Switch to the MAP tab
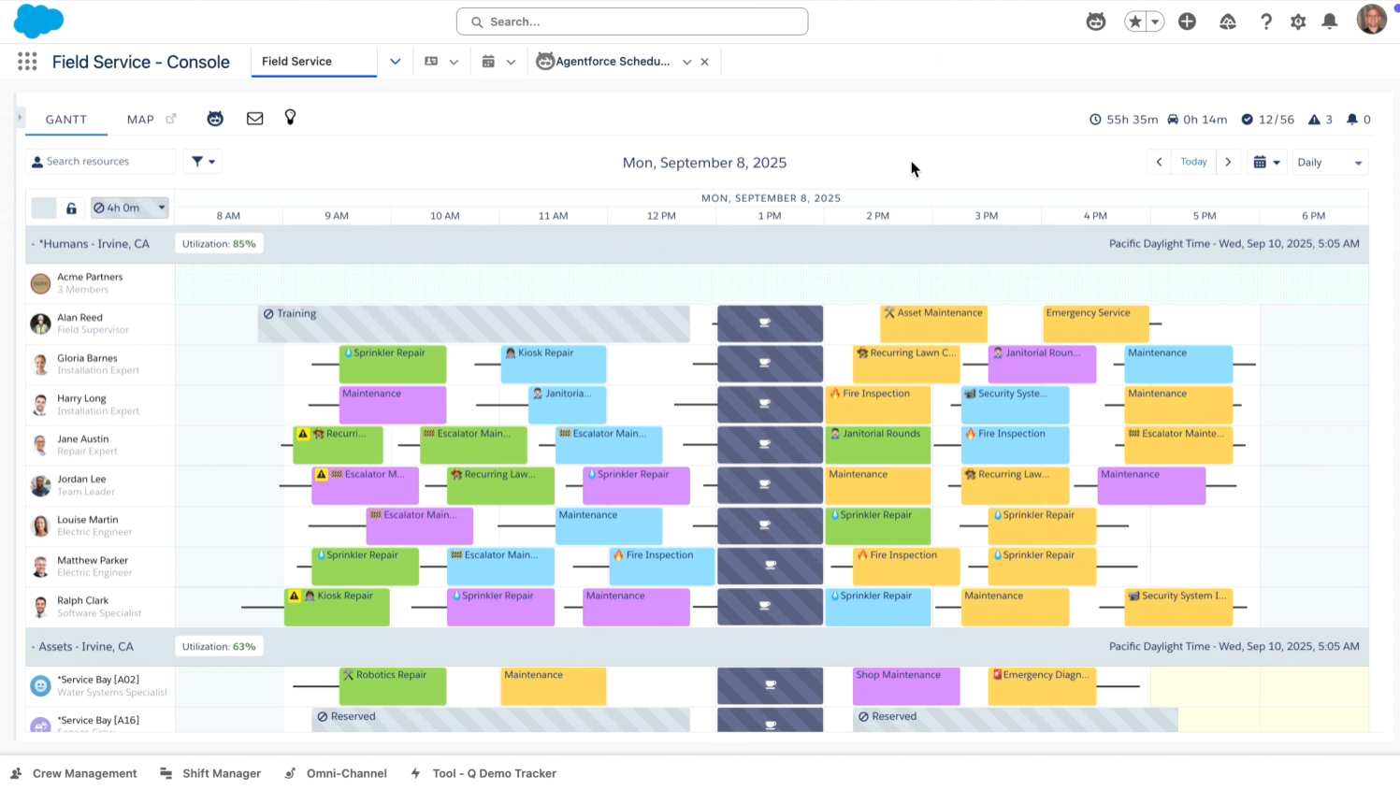This screenshot has height=790, width=1400. tap(140, 120)
